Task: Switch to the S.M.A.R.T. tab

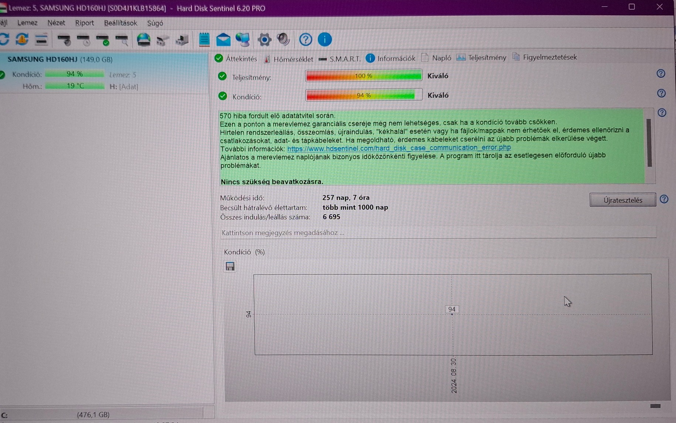Action: point(339,59)
